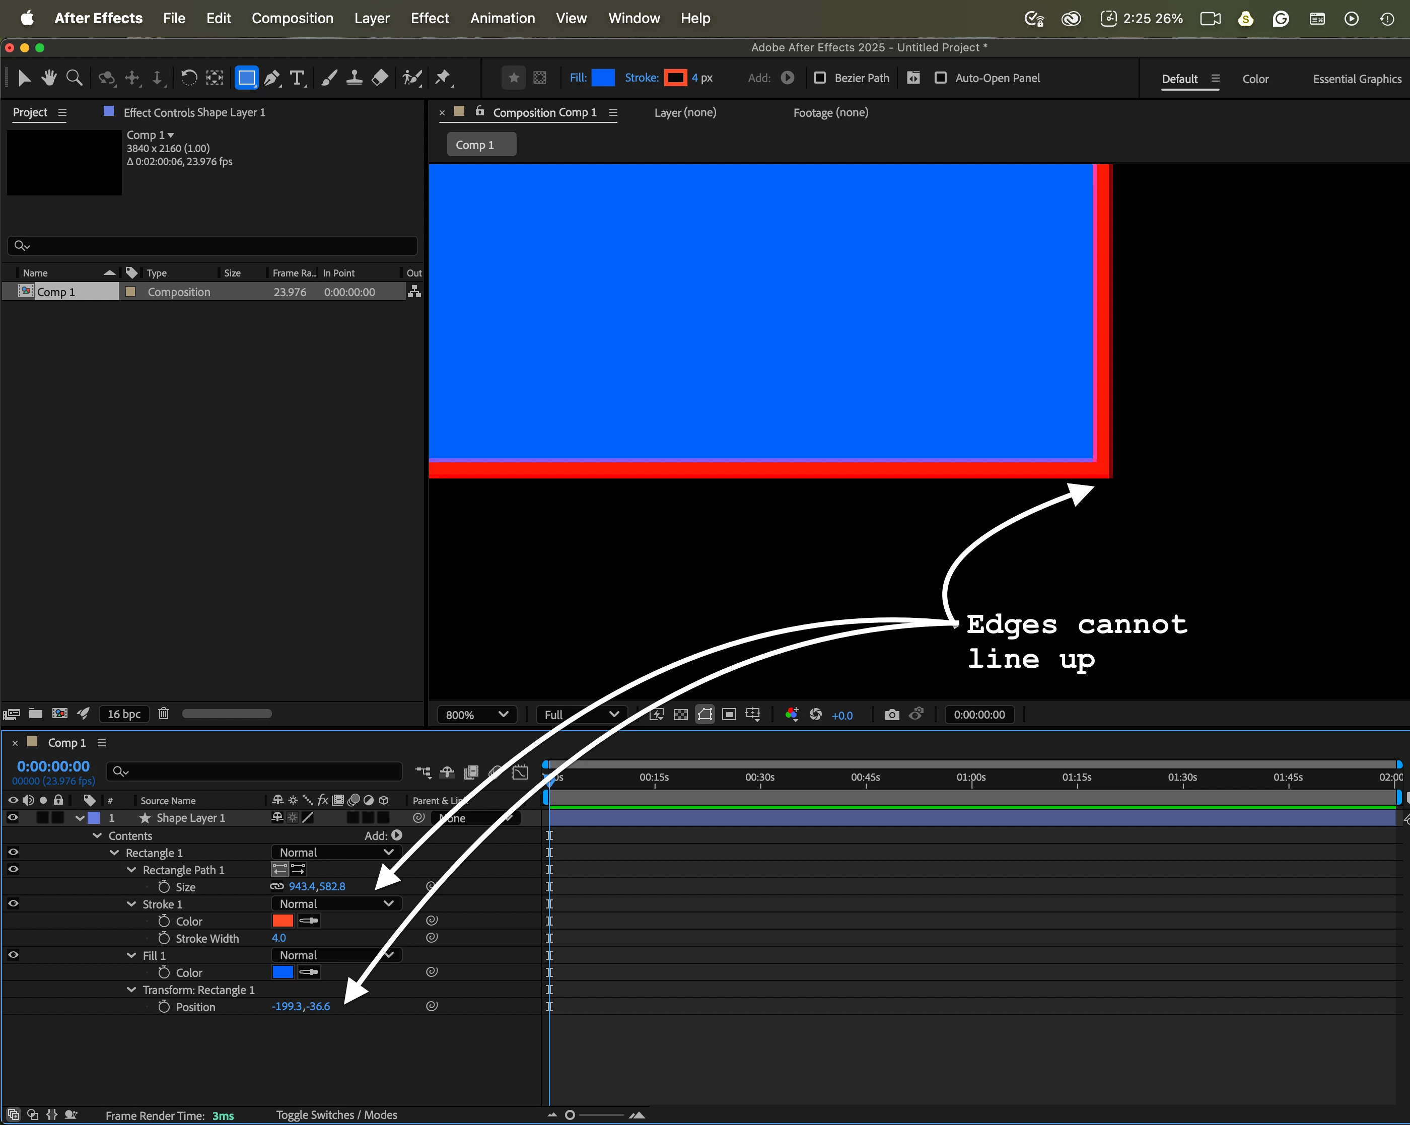The image size is (1410, 1125).
Task: Select the Type text tool
Action: [298, 79]
